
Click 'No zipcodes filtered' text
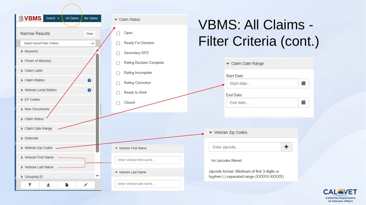coord(226,161)
